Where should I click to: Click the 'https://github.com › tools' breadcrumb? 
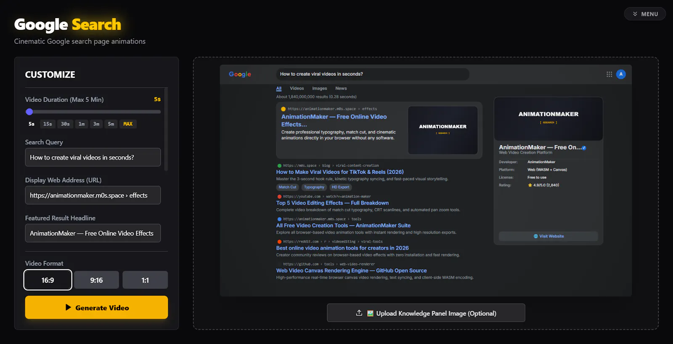click(x=329, y=264)
